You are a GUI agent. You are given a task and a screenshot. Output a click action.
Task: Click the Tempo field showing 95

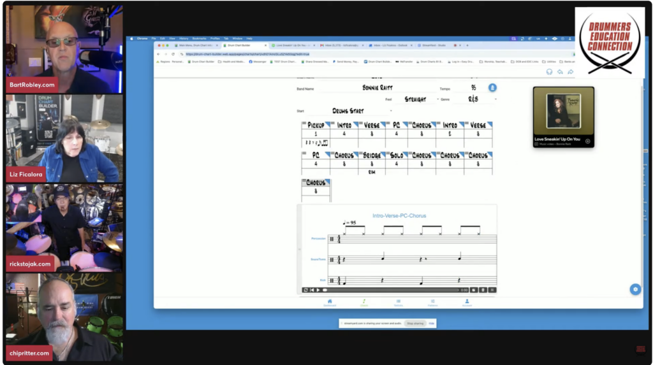click(473, 88)
